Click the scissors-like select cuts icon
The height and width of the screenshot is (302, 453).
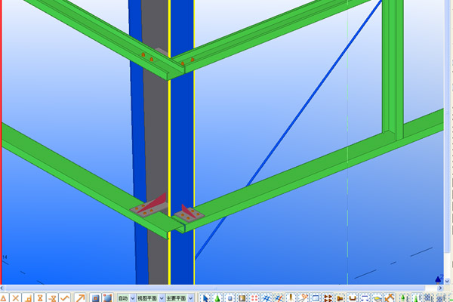pos(302,297)
